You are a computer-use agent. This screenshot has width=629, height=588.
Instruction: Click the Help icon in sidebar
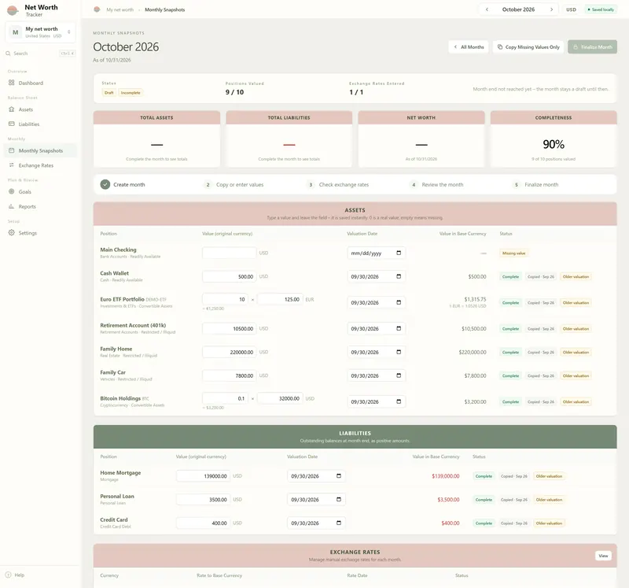click(x=8, y=575)
